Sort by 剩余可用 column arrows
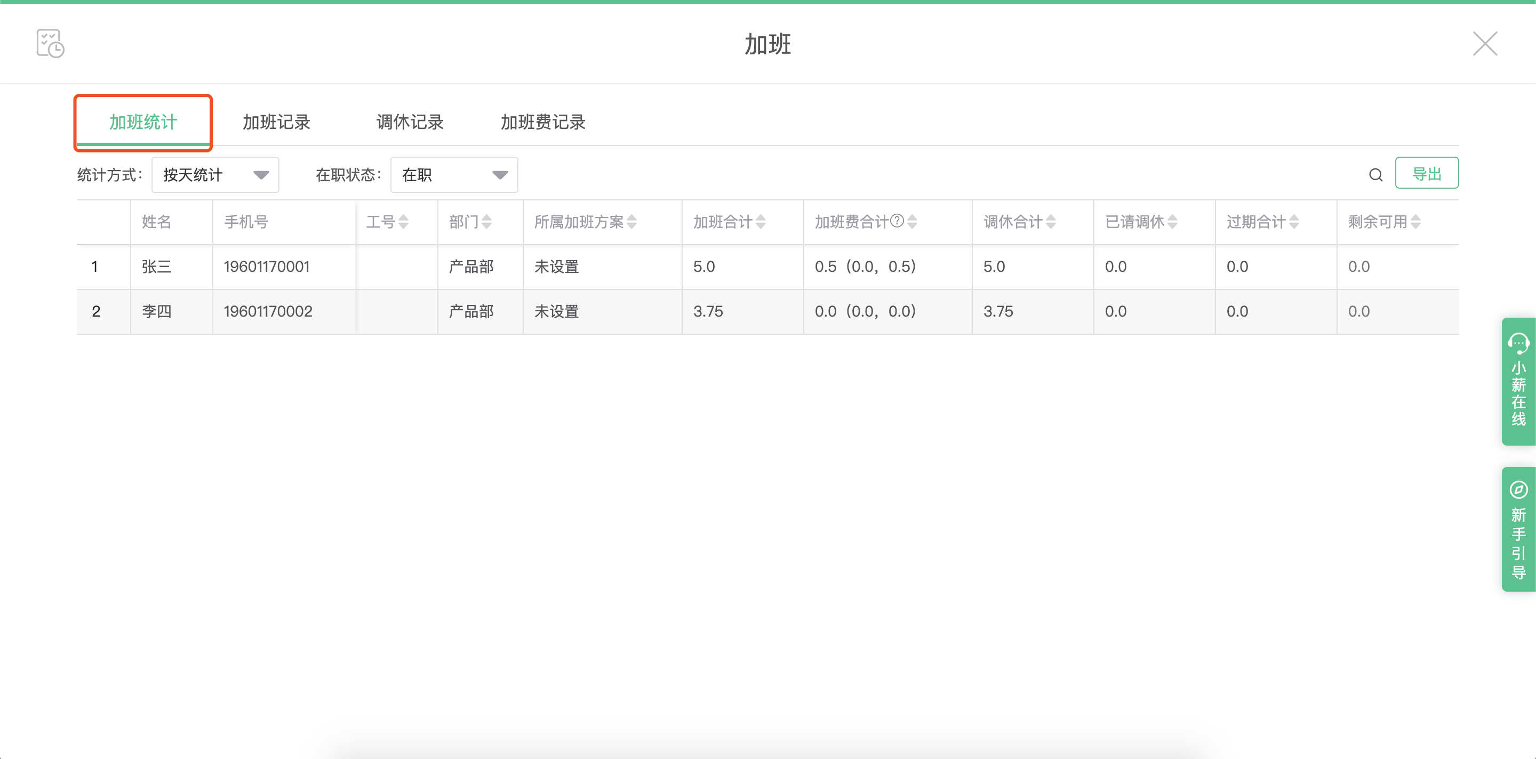 coord(1415,222)
